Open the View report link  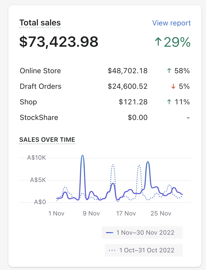[x=171, y=23]
